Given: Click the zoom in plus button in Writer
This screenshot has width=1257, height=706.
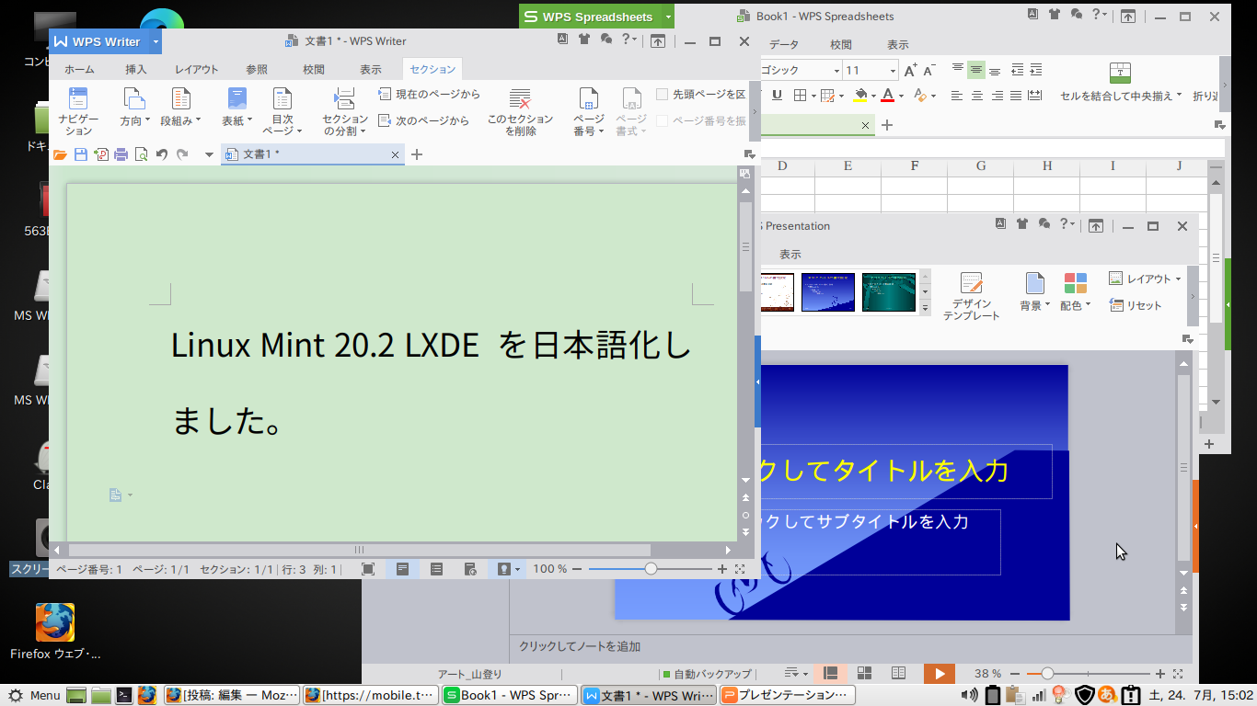Looking at the screenshot, I should pos(722,569).
